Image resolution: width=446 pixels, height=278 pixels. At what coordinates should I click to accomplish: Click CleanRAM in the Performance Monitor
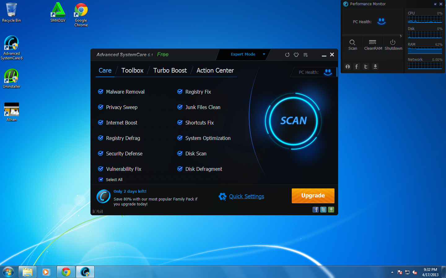tap(373, 44)
